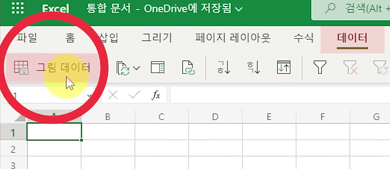The width and height of the screenshot is (390, 169).
Task: Sort descending with the ㅎ-ㄱ icon
Action: 253,67
